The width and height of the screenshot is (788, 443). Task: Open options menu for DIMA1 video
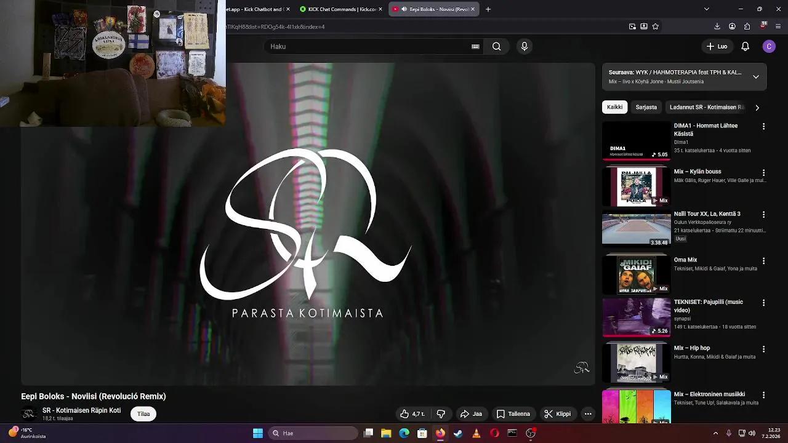pos(763,126)
